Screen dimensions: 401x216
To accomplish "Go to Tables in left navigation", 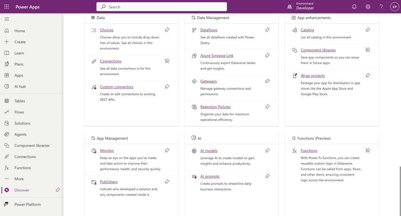I will (x=19, y=101).
